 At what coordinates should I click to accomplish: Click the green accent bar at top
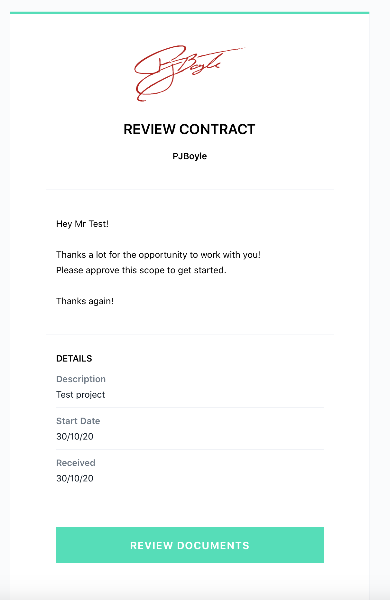click(x=190, y=13)
